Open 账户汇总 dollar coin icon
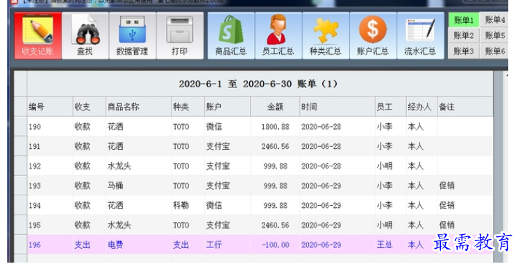The width and height of the screenshot is (518, 264). (x=373, y=35)
